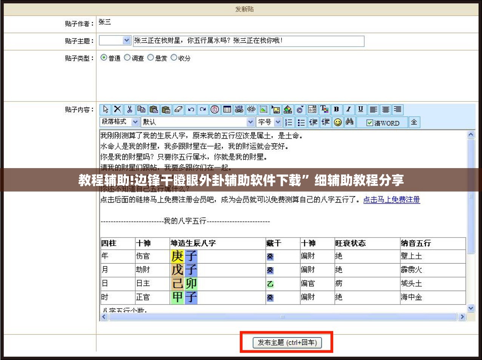Click the first clipboard paste icon

coord(154,110)
